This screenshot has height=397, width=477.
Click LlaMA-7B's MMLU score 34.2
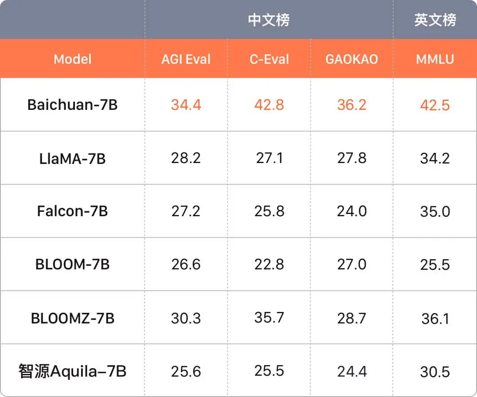point(435,158)
